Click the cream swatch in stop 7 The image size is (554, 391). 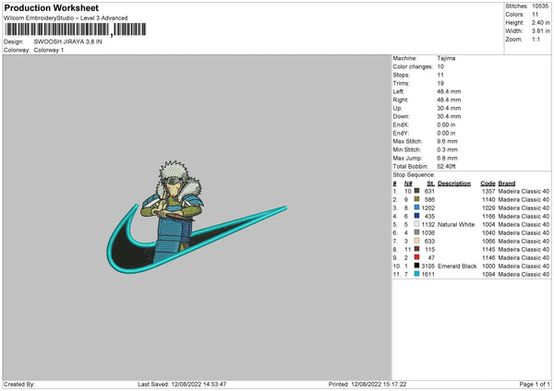(416, 241)
